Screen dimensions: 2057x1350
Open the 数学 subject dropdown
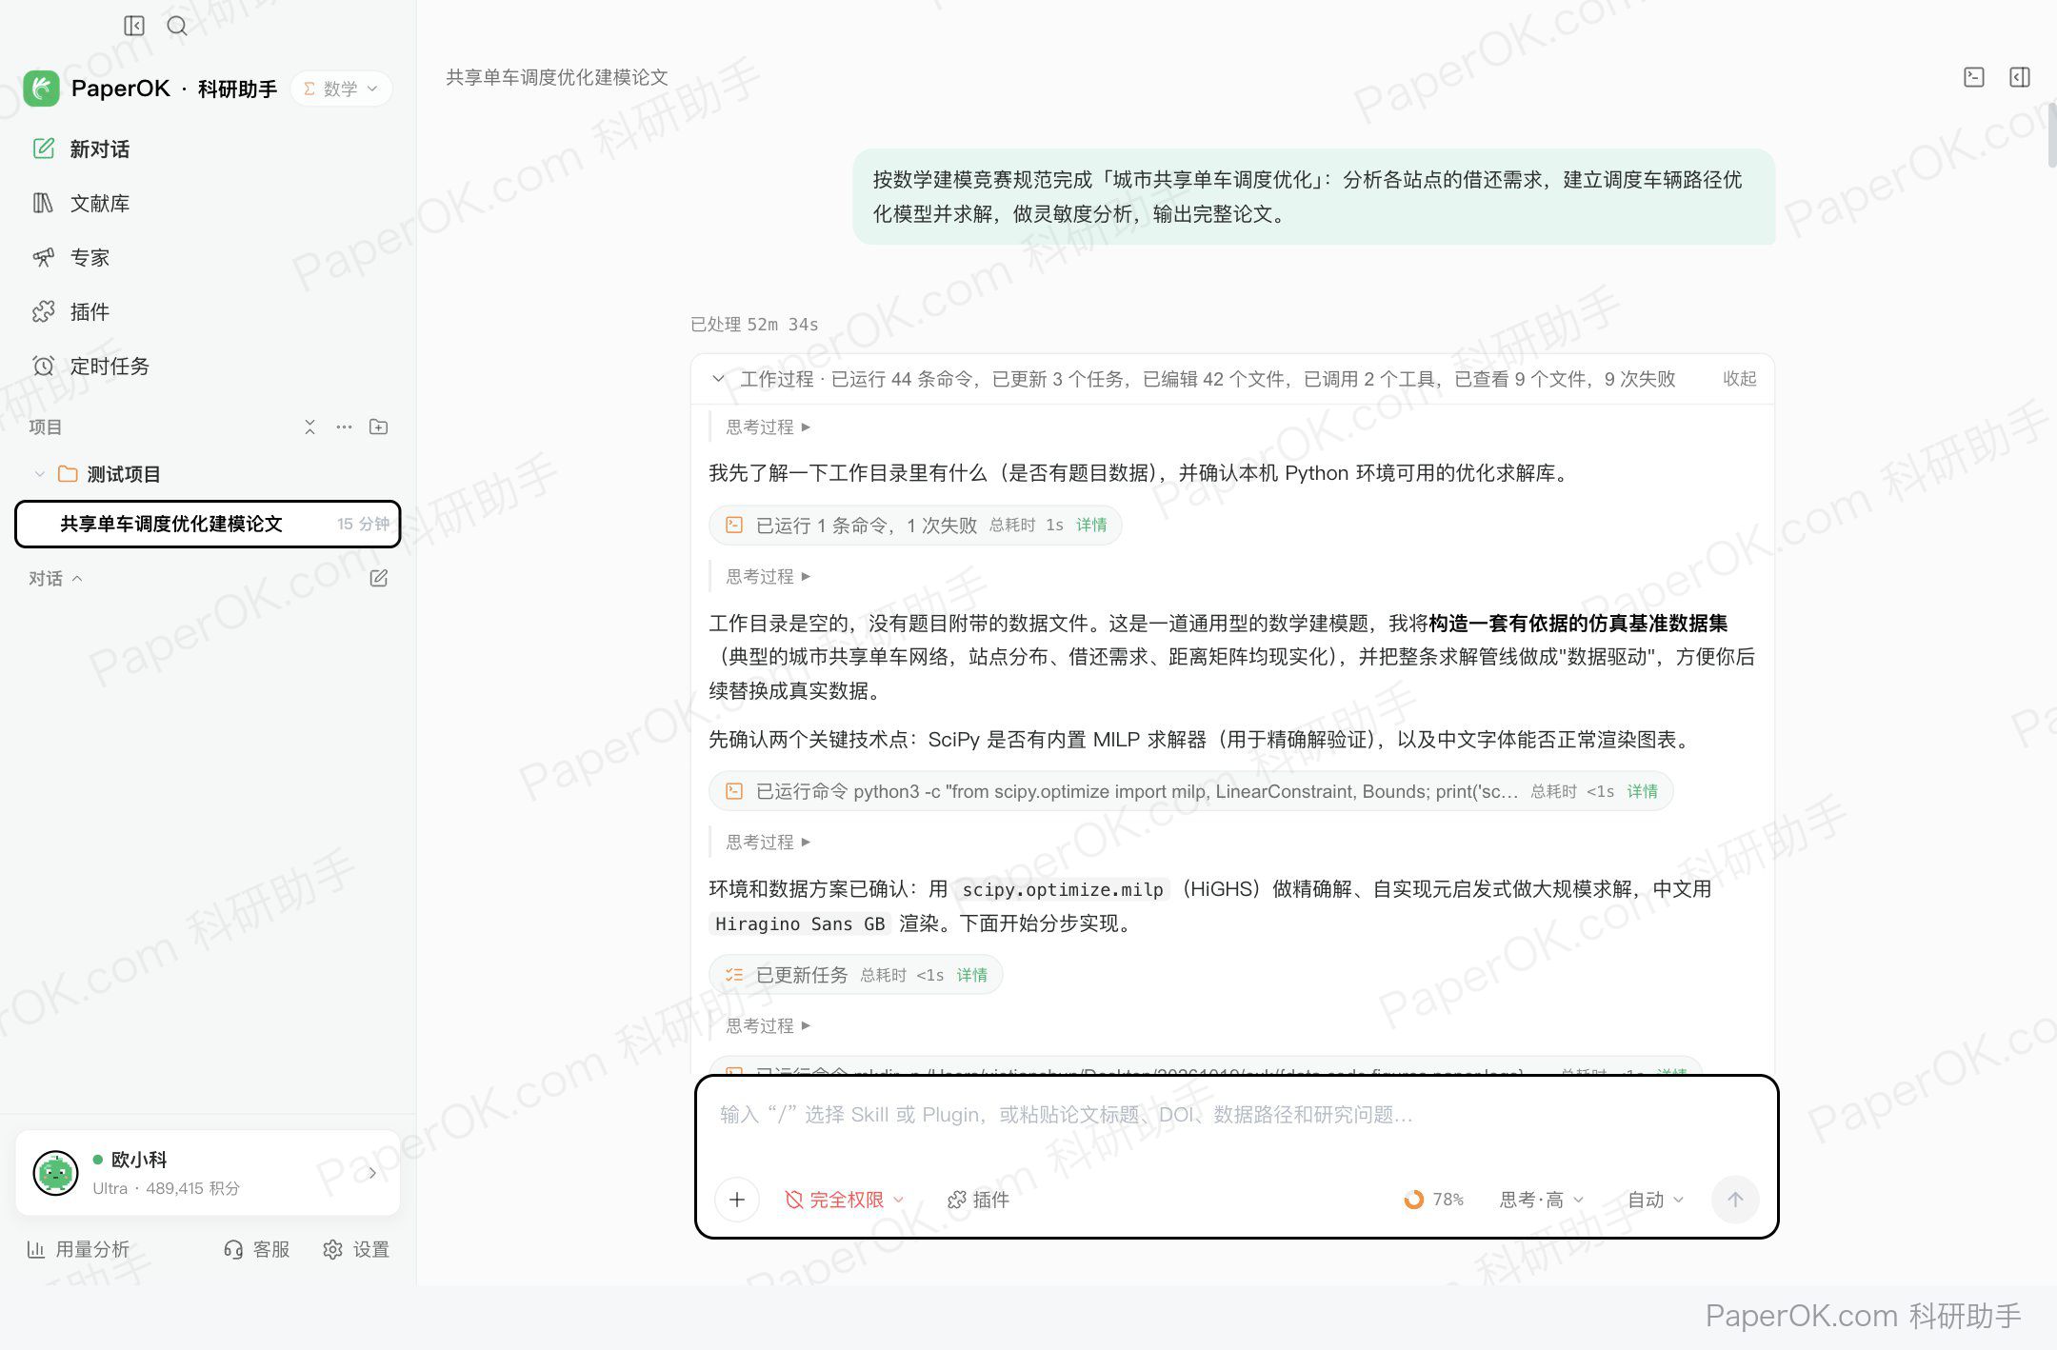(x=341, y=89)
